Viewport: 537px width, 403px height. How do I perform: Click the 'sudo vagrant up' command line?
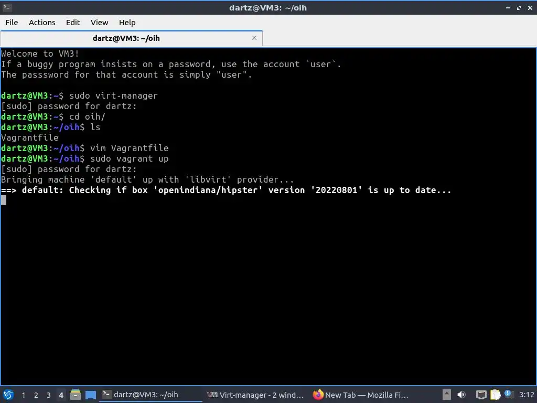click(130, 158)
